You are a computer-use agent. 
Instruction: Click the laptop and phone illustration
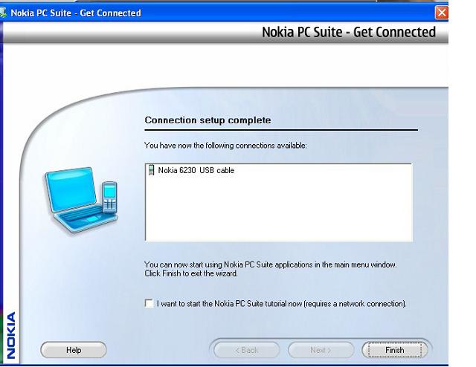coord(81,200)
